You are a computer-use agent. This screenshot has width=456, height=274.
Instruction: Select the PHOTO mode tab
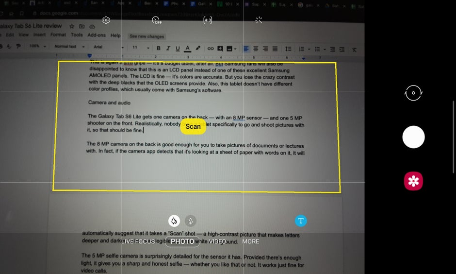182,241
